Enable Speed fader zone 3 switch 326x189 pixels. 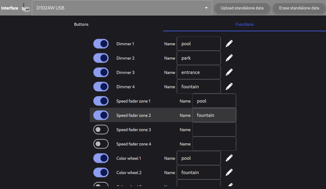point(101,130)
